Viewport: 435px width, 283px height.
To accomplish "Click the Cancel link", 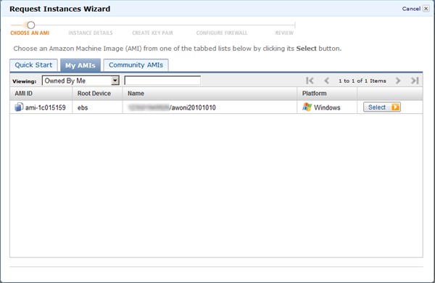I will [411, 9].
